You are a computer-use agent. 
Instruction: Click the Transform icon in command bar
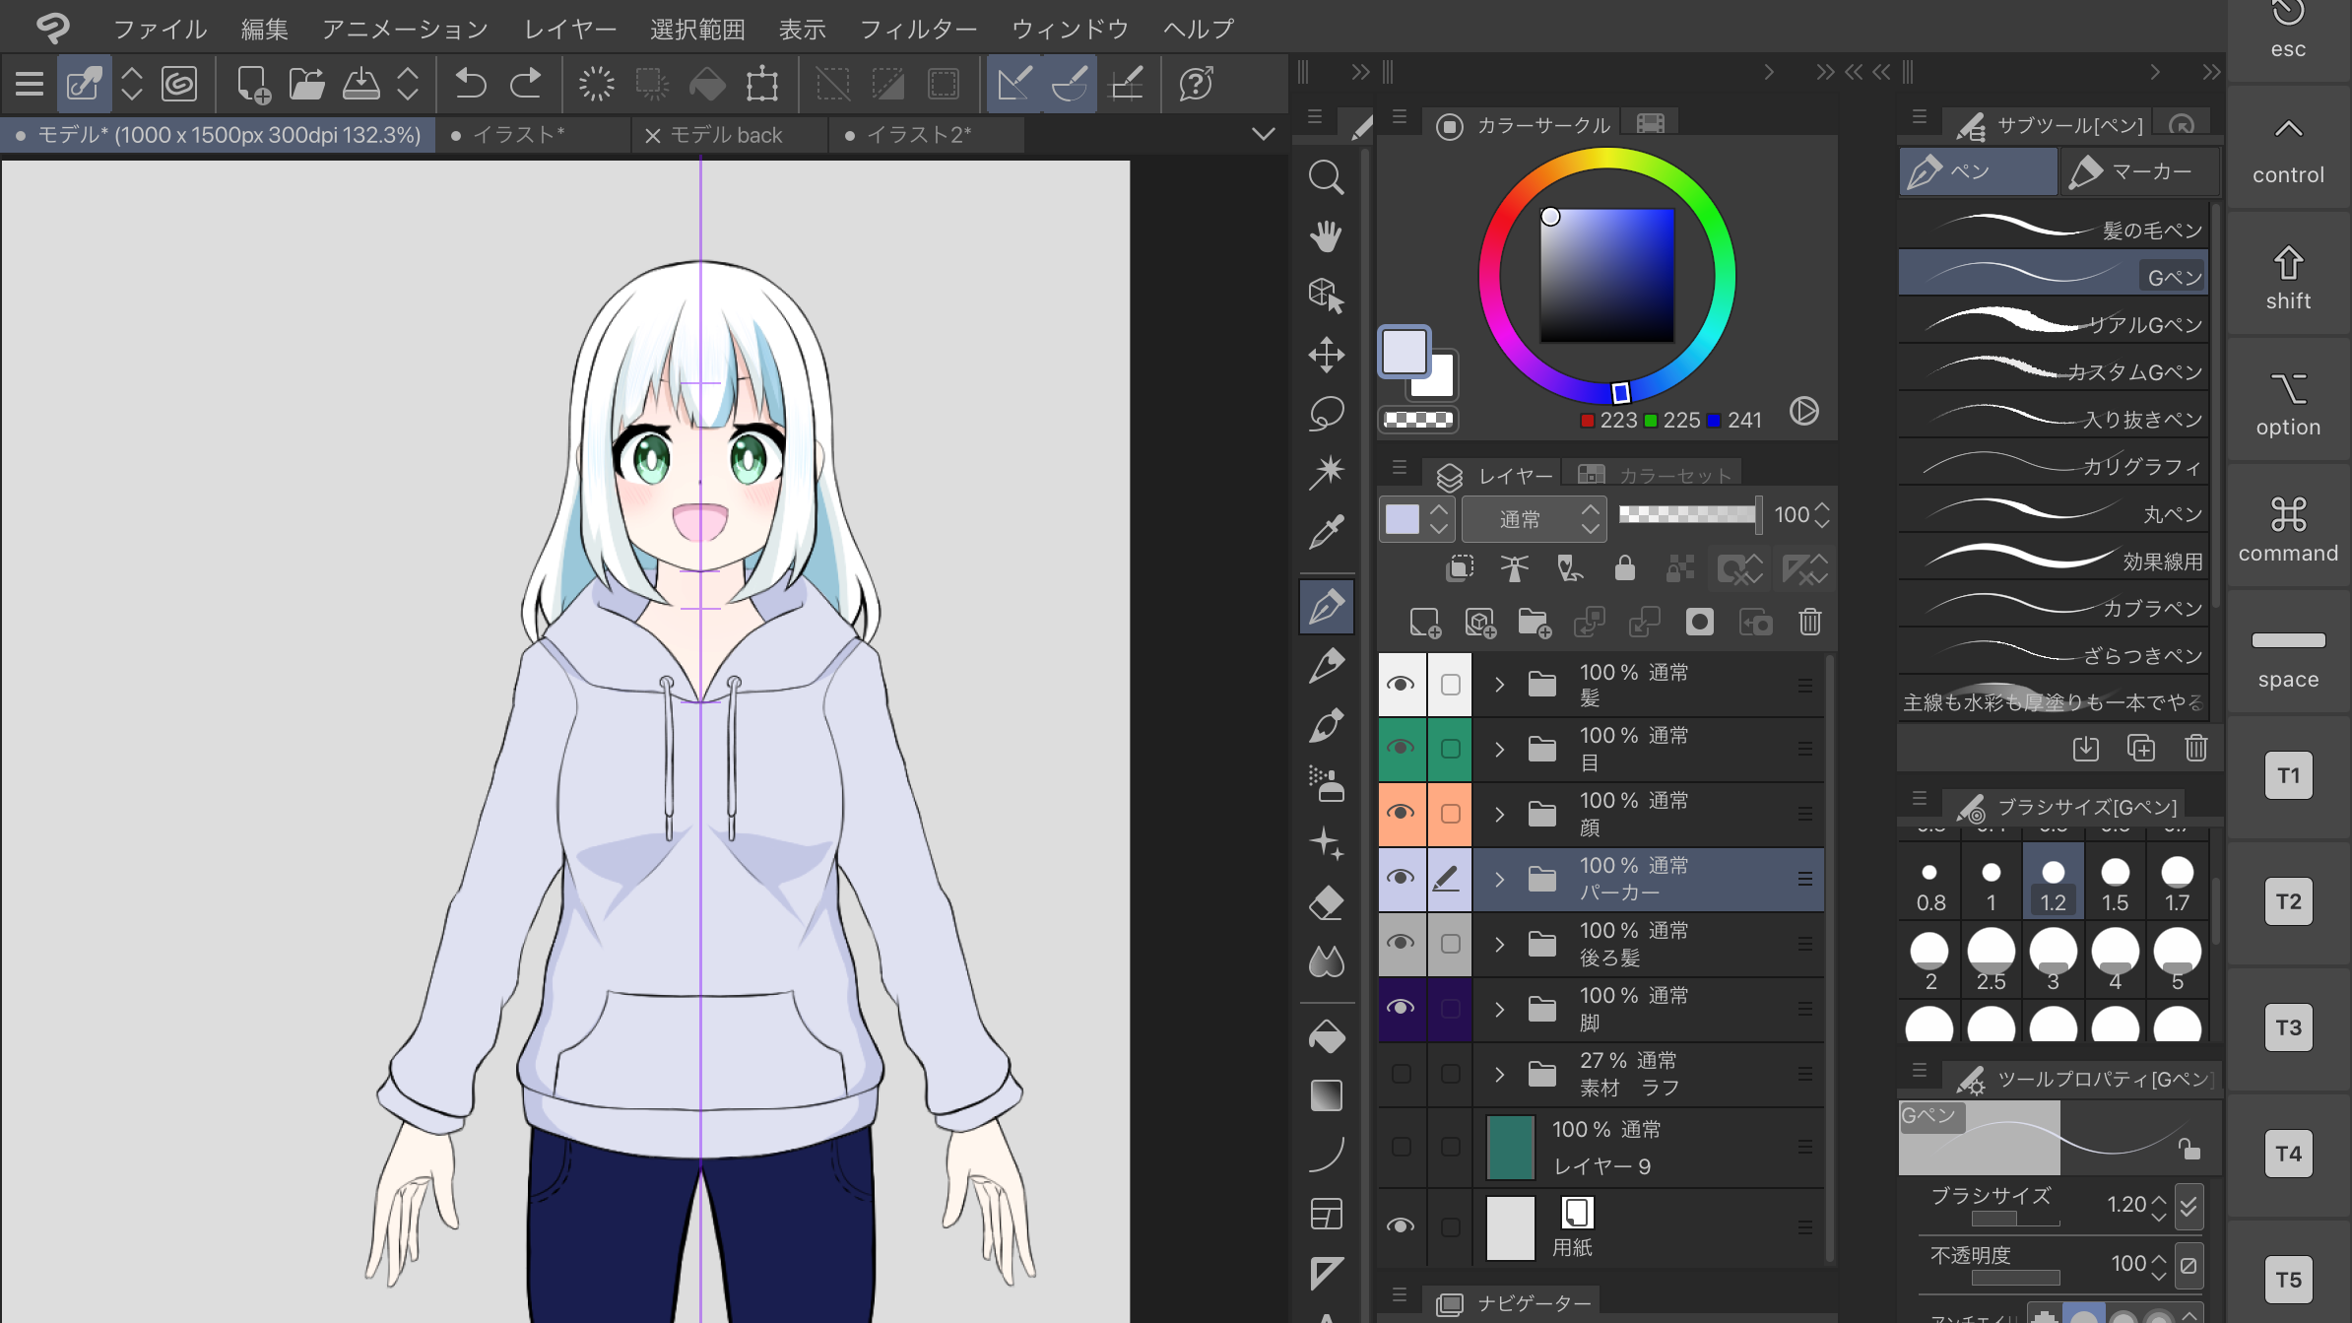tap(761, 84)
